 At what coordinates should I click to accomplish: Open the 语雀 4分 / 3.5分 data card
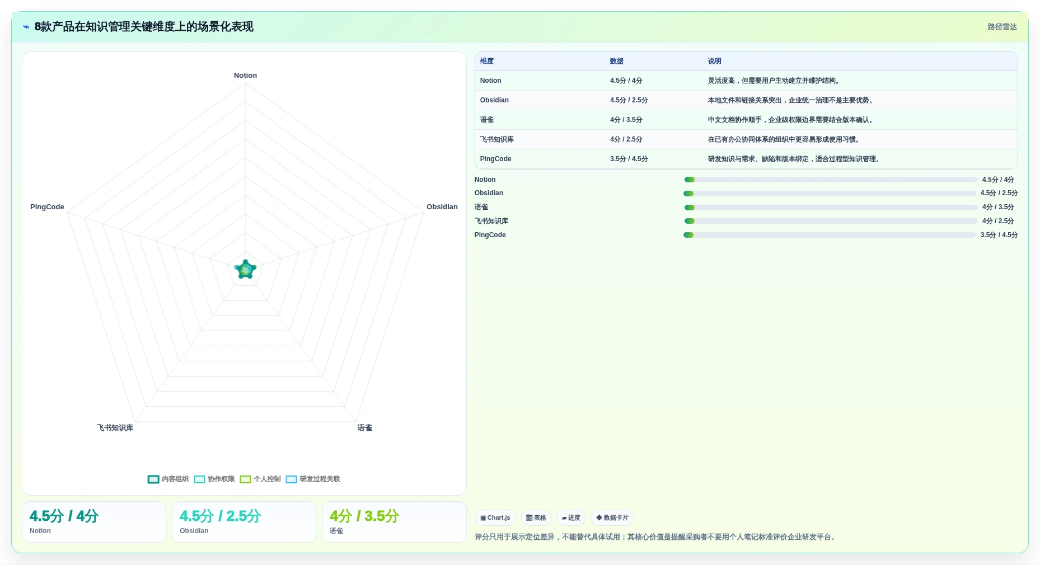click(394, 522)
